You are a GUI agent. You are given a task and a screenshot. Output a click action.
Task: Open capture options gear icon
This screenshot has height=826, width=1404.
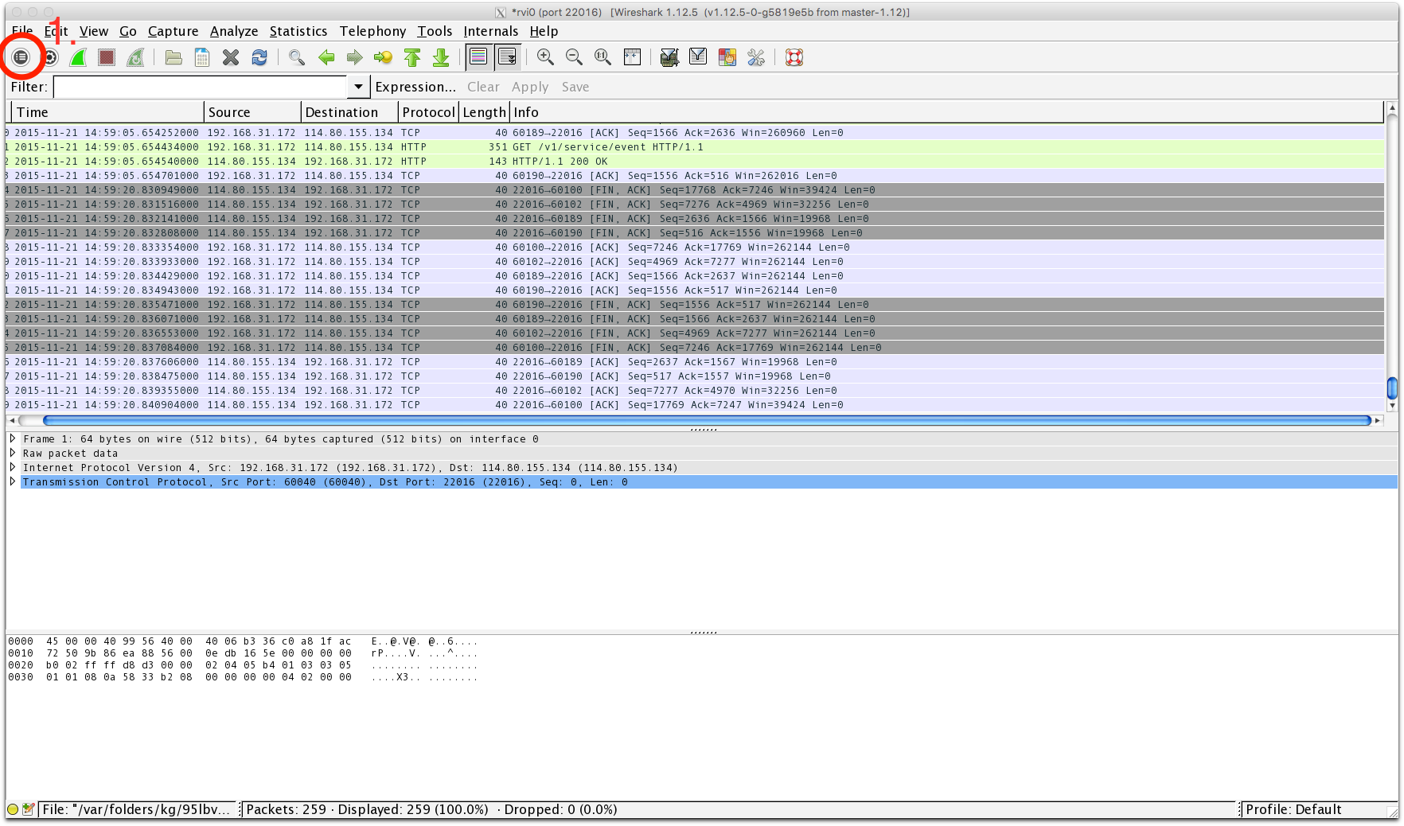pos(49,57)
